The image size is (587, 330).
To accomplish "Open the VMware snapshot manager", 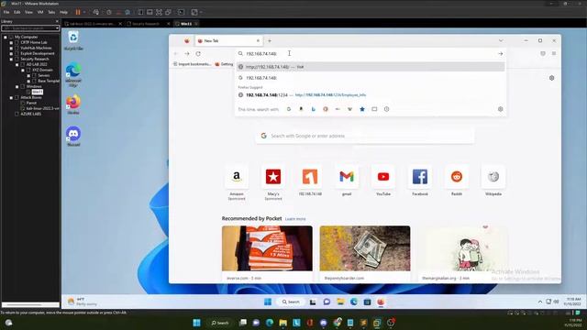I will pyautogui.click(x=127, y=12).
